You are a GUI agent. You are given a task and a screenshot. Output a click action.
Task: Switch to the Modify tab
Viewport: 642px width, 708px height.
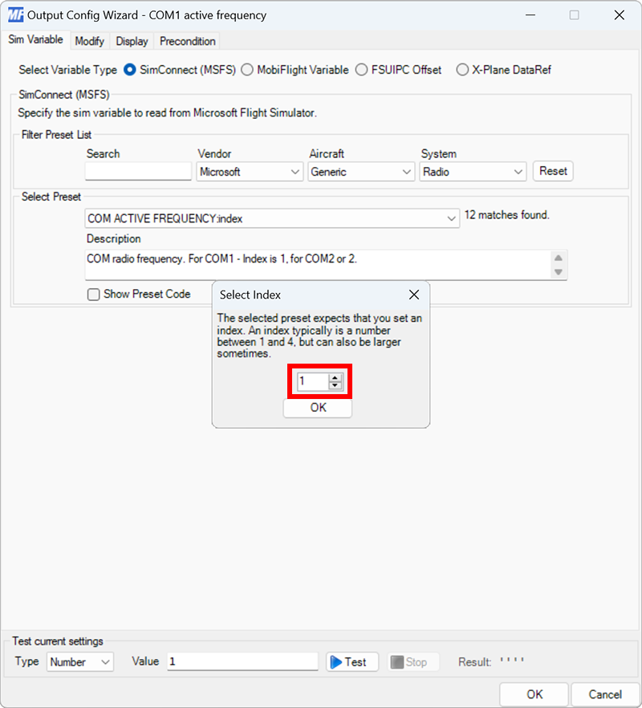click(x=89, y=41)
